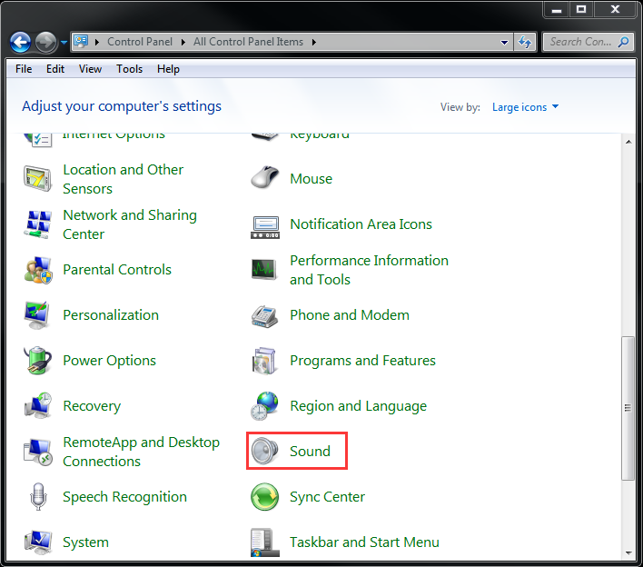The width and height of the screenshot is (643, 567).
Task: Click Control Panel in the address breadcrumb
Action: [x=140, y=42]
